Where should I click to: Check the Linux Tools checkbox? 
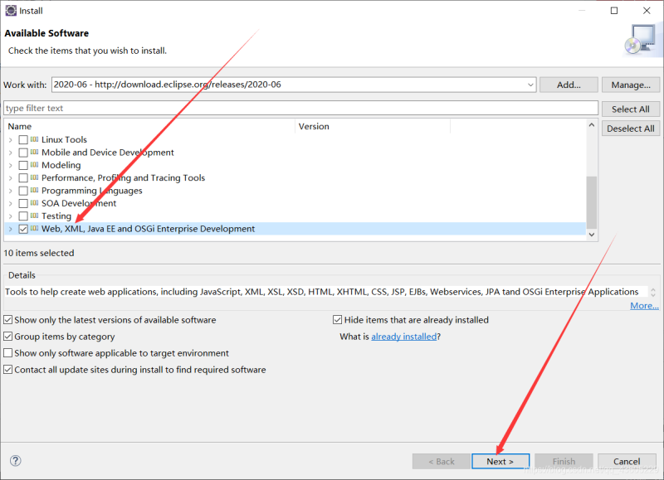coord(23,140)
